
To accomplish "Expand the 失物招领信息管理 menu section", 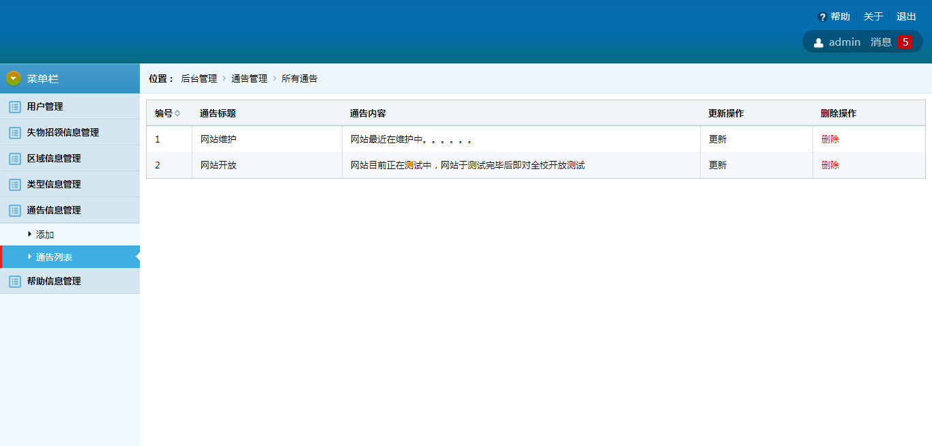I will point(70,132).
